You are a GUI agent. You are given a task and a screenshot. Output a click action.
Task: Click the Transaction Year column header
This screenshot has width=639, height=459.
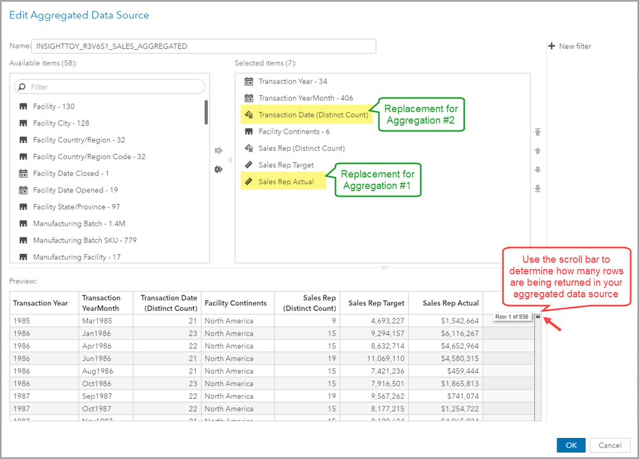click(x=40, y=303)
